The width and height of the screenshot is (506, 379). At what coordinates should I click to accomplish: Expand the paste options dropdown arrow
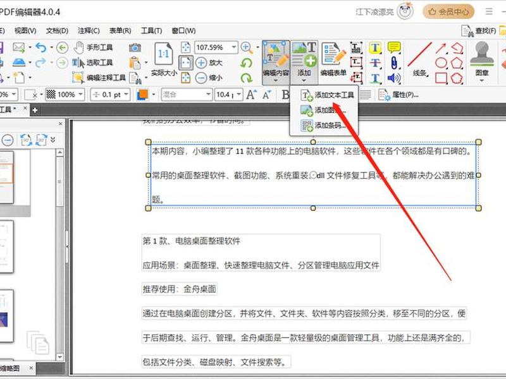point(146,63)
